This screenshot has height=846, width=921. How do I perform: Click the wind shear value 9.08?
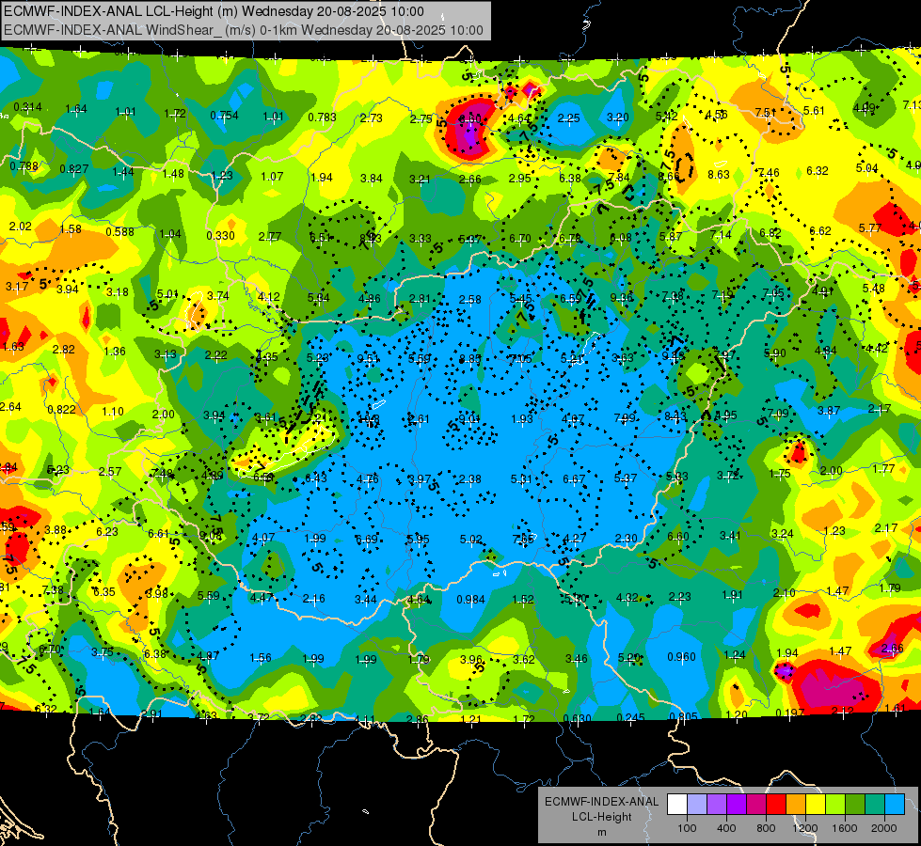coord(211,536)
